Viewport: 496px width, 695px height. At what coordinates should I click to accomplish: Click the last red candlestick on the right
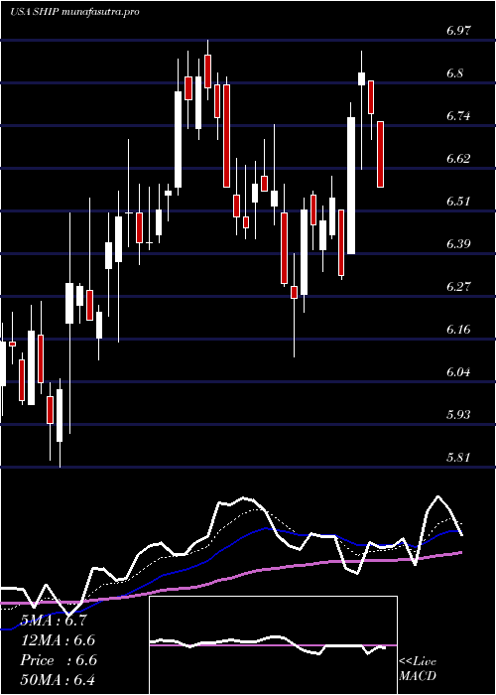[x=380, y=154]
